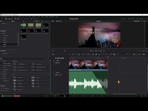Stop playback in the viewer
148x111 pixels.
pos(96,51)
